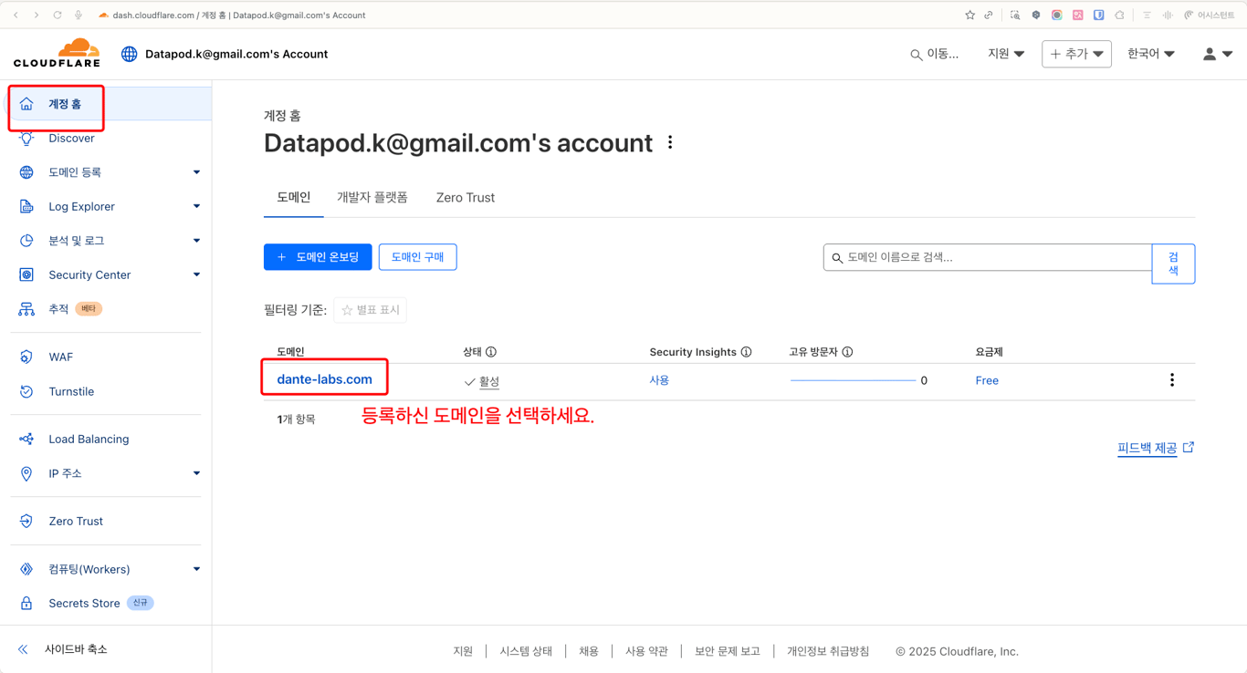Reload the page in the browser
1247x673 pixels.
[x=58, y=16]
